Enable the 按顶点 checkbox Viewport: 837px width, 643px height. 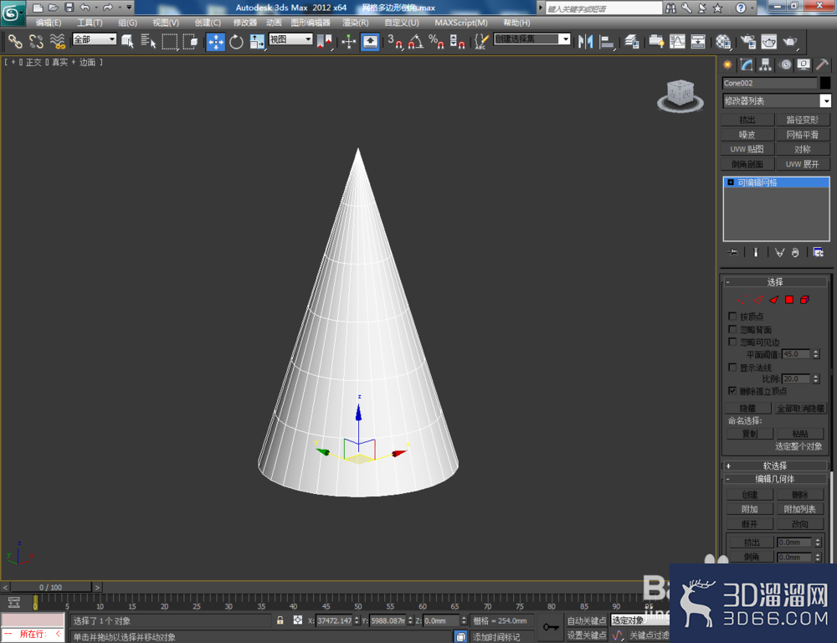coord(732,316)
